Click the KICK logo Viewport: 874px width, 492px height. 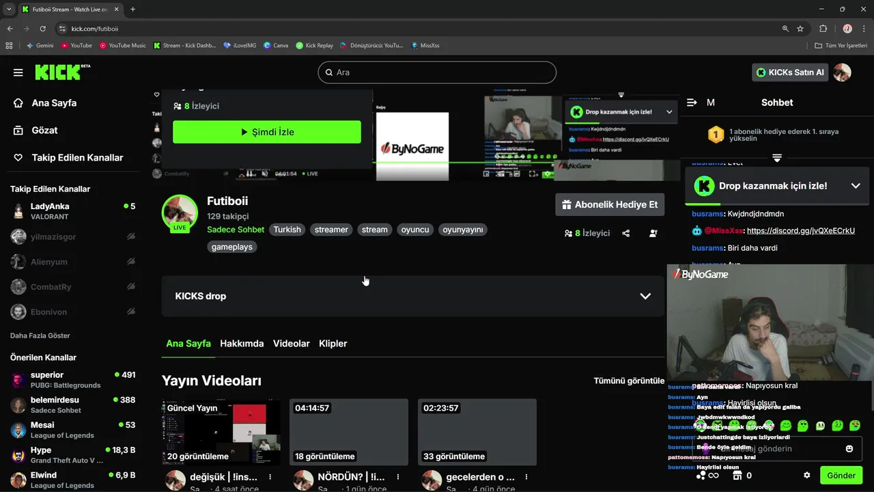tap(63, 72)
